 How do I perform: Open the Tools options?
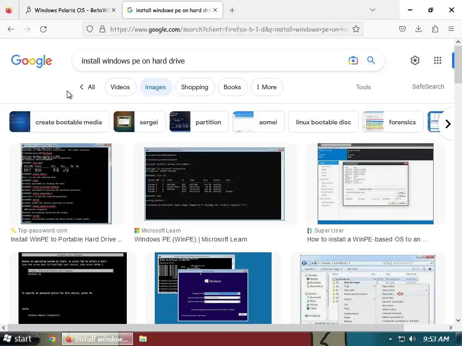click(x=363, y=87)
